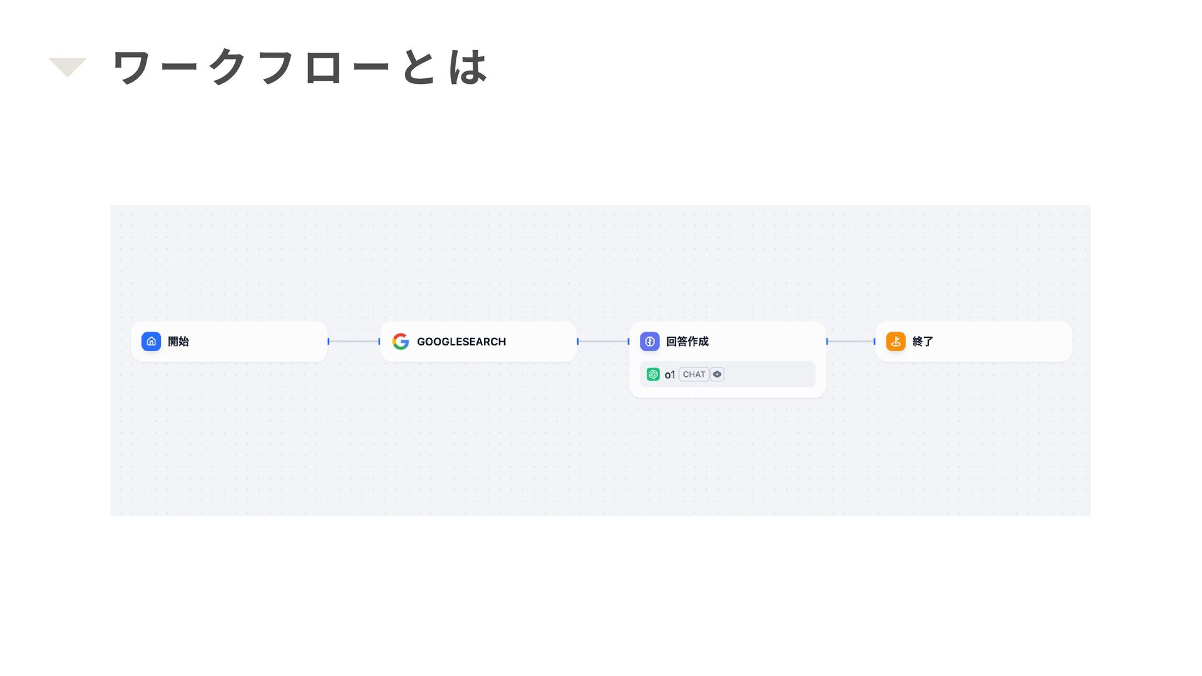The width and height of the screenshot is (1202, 676).
Task: Click the orange end icon on 終了
Action: (x=896, y=341)
